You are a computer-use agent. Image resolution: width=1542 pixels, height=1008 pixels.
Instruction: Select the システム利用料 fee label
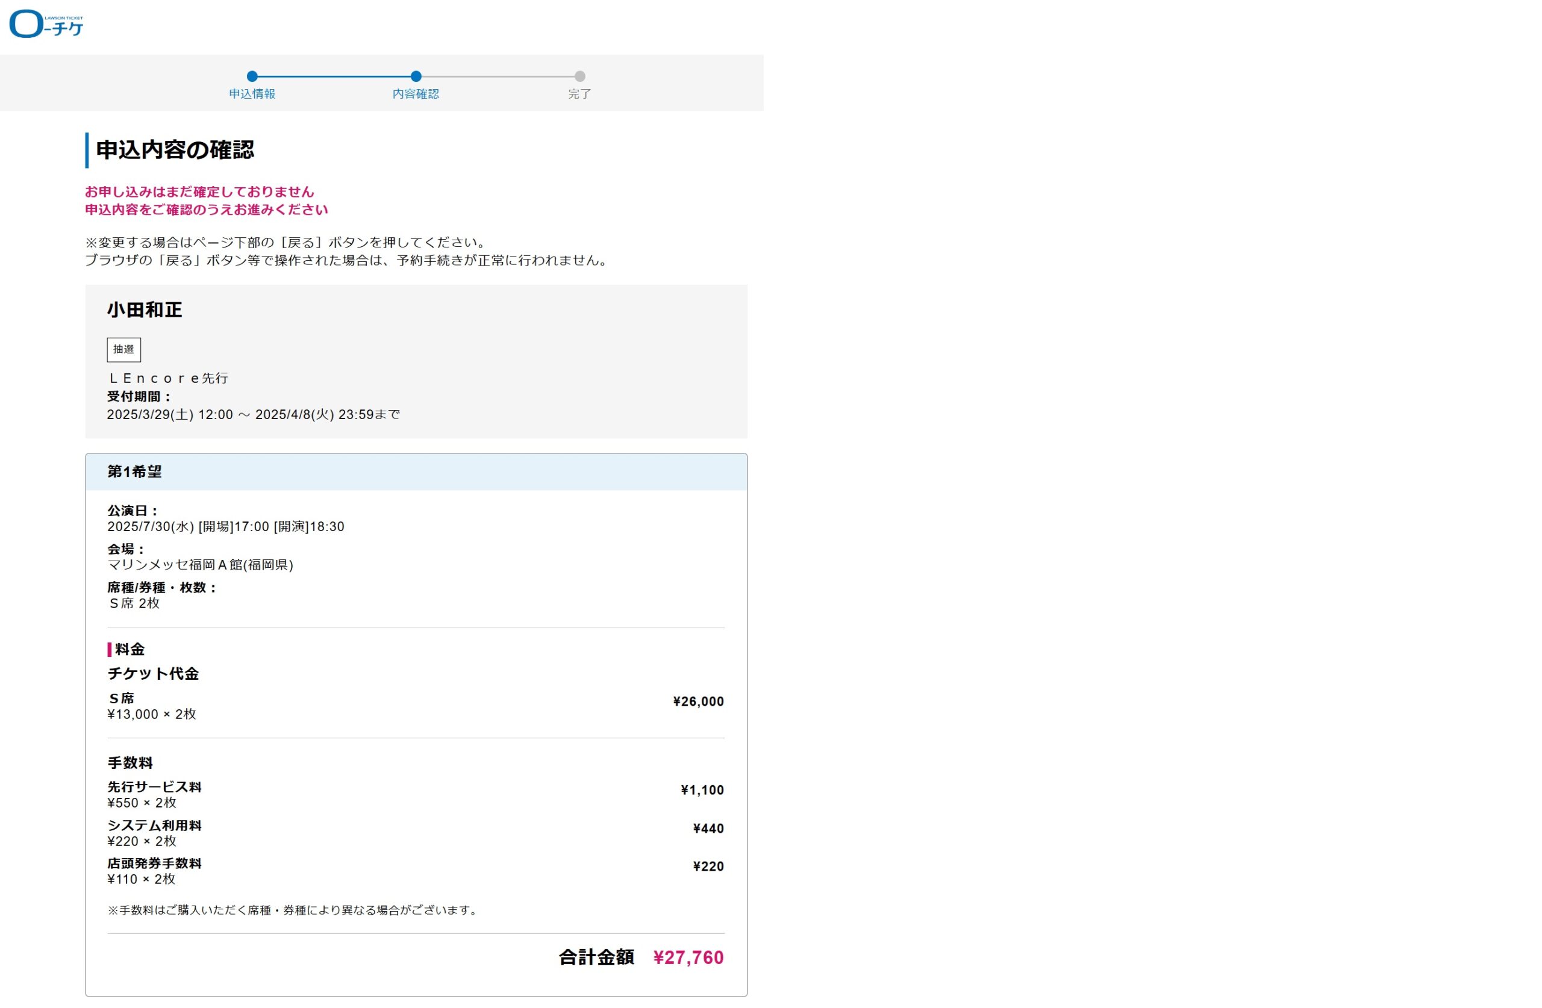tap(154, 826)
